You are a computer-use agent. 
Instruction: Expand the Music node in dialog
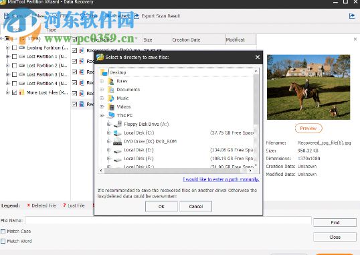102,98
